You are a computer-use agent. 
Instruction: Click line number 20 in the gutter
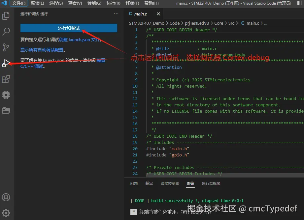tap(135, 149)
